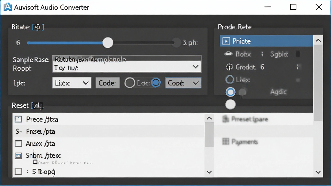Click the Payments grid icon
Image resolution: width=331 pixels, height=186 pixels.
tap(226, 141)
